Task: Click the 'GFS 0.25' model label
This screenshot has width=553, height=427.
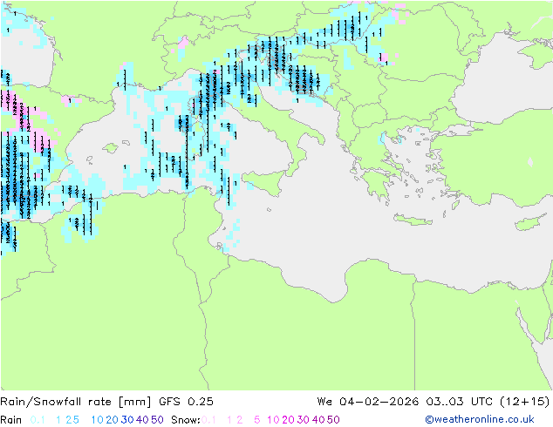Action: 186,401
